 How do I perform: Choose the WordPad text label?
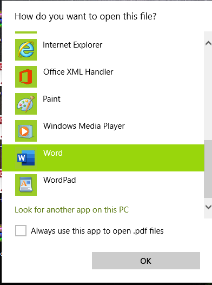(x=59, y=180)
